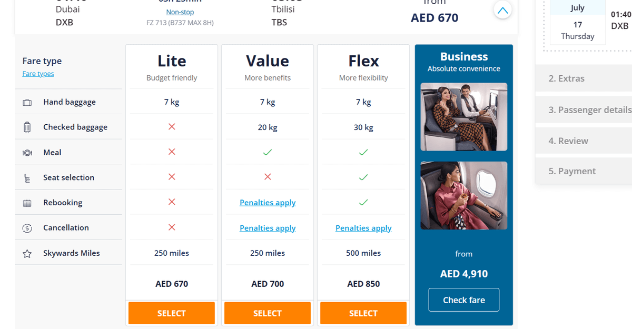The height and width of the screenshot is (329, 632).
Task: Click the Meal plate icon
Action: (27, 153)
